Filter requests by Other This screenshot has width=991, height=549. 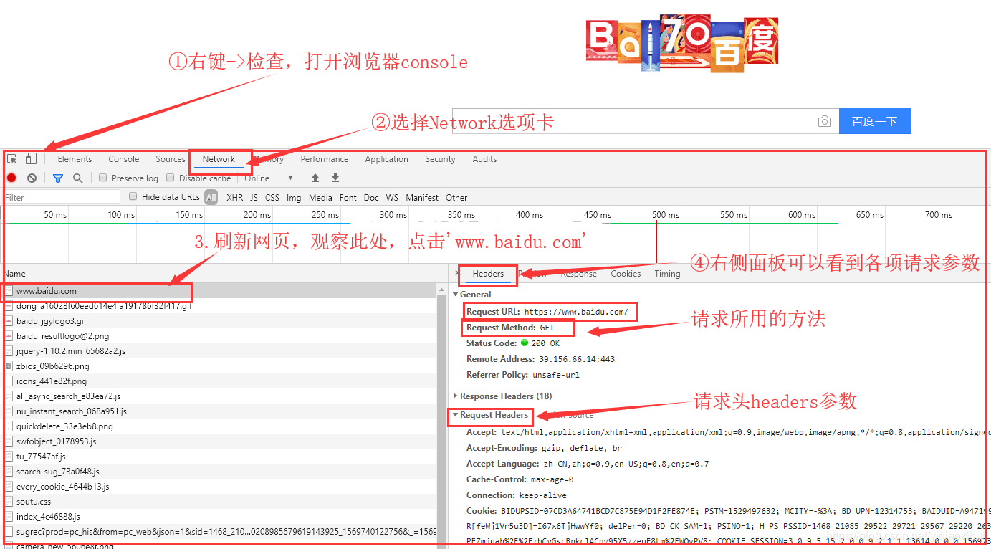tap(456, 197)
